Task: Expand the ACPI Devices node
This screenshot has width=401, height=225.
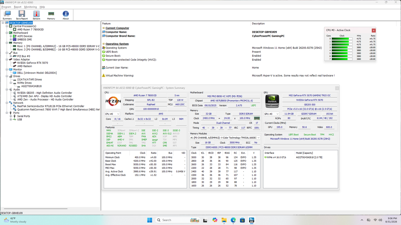Action: pyautogui.click(x=11, y=36)
